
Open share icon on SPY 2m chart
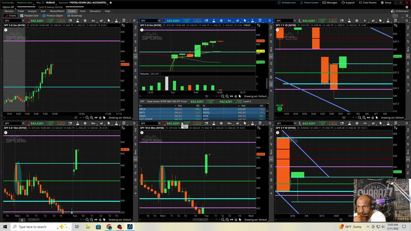click(70, 21)
